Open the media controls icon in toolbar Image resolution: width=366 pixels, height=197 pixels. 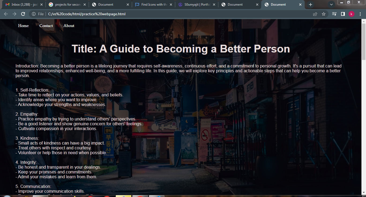pos(334,14)
